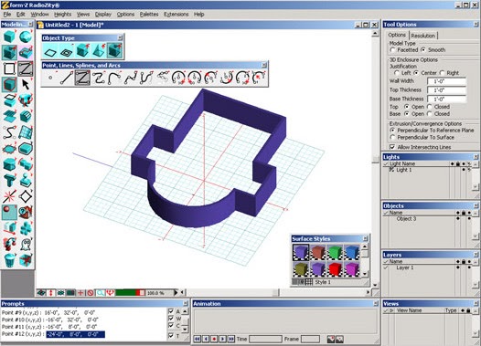
Task: Select the blue surface style swatch
Action: (x=351, y=252)
